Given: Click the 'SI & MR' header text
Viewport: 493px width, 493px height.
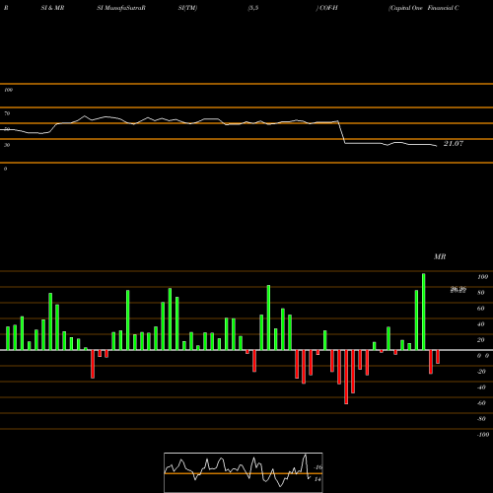Looking at the screenshot, I should click(x=52, y=8).
